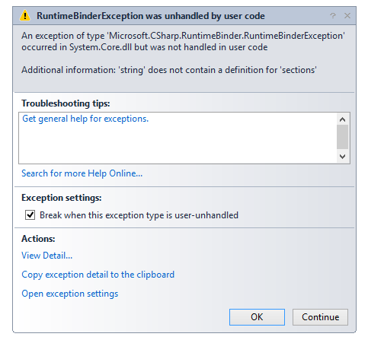Click the Troubleshooting tips heading

[x=66, y=103]
